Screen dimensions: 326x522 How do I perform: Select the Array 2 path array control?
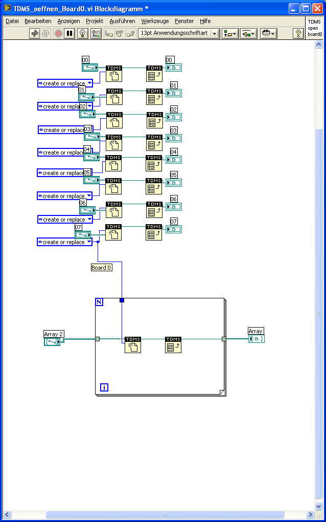[x=52, y=341]
